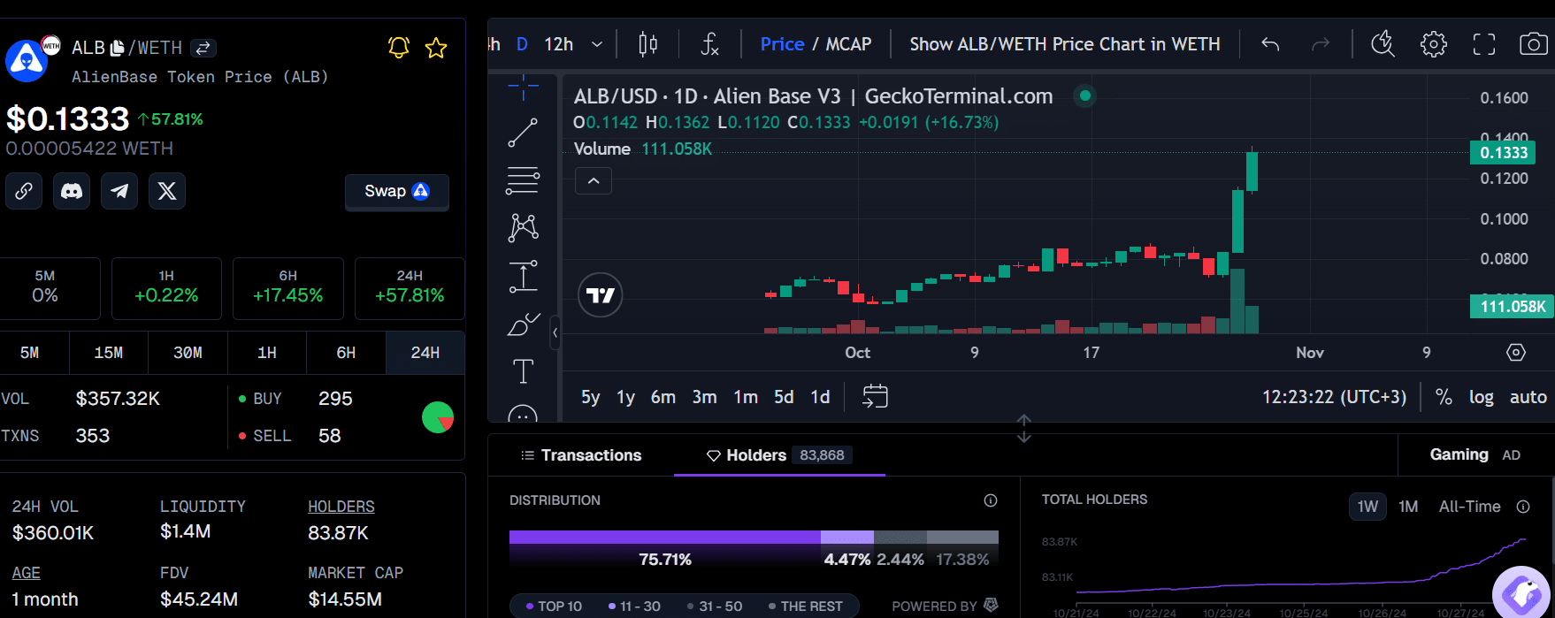
Task: Undo last chart action
Action: pos(1270,44)
